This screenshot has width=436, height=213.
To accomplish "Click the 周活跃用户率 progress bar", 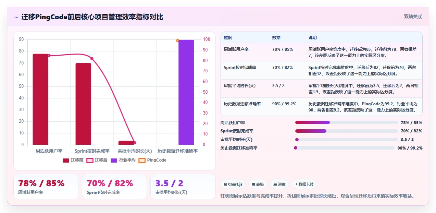I will [347, 122].
